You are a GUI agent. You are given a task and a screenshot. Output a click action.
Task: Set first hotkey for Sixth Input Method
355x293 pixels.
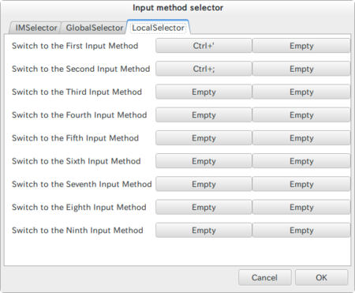click(x=204, y=161)
